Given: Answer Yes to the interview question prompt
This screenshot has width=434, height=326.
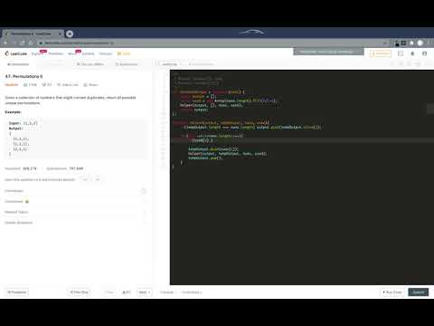Looking at the screenshot, I should [x=85, y=179].
